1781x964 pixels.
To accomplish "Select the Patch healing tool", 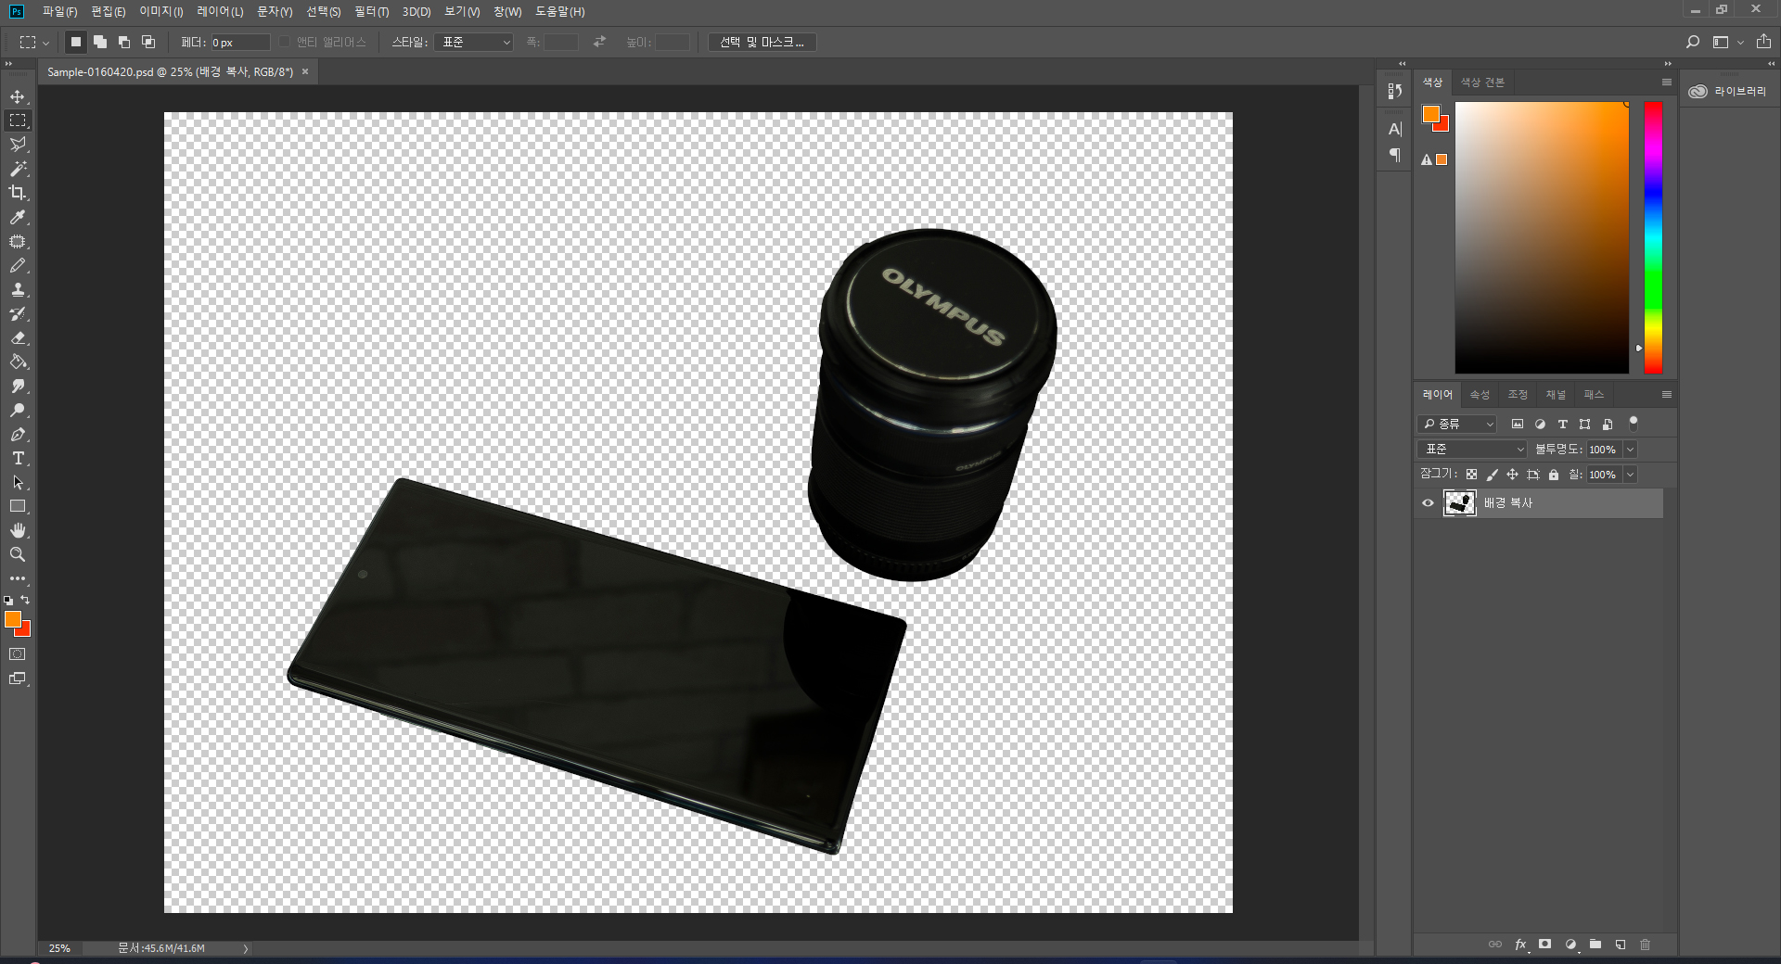I will [x=18, y=241].
